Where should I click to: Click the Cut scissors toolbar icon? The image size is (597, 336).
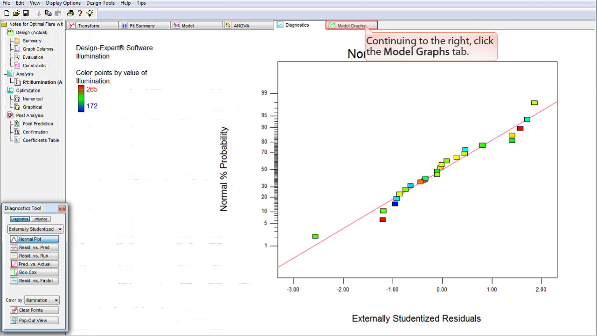pos(39,13)
